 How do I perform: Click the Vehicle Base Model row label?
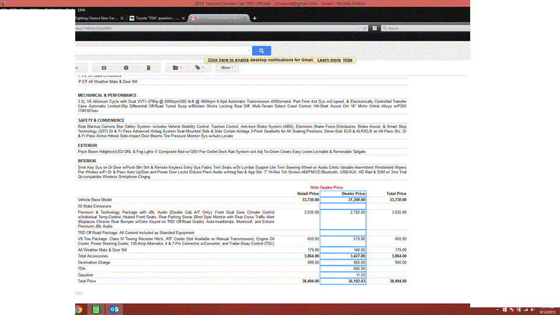click(x=94, y=200)
